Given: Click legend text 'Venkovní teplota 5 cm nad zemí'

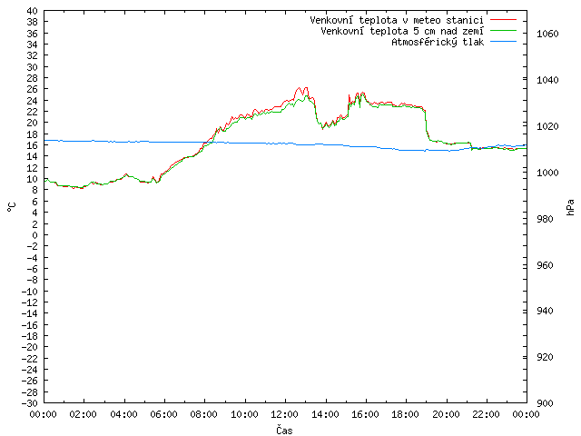Looking at the screenshot, I should point(402,31).
